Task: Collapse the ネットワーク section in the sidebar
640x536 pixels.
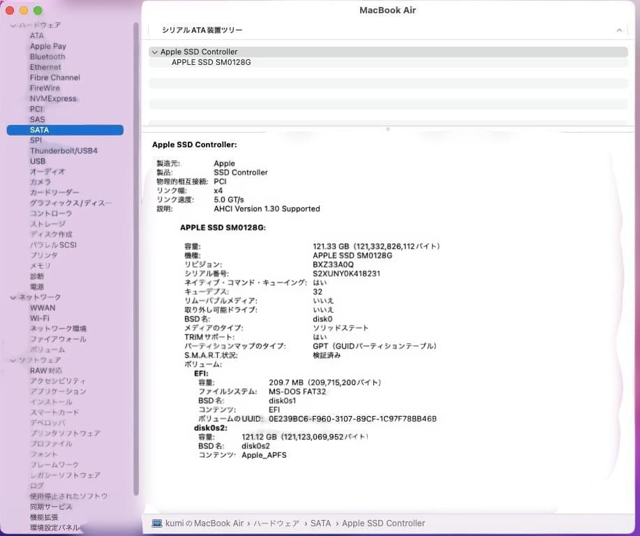Action: (13, 297)
